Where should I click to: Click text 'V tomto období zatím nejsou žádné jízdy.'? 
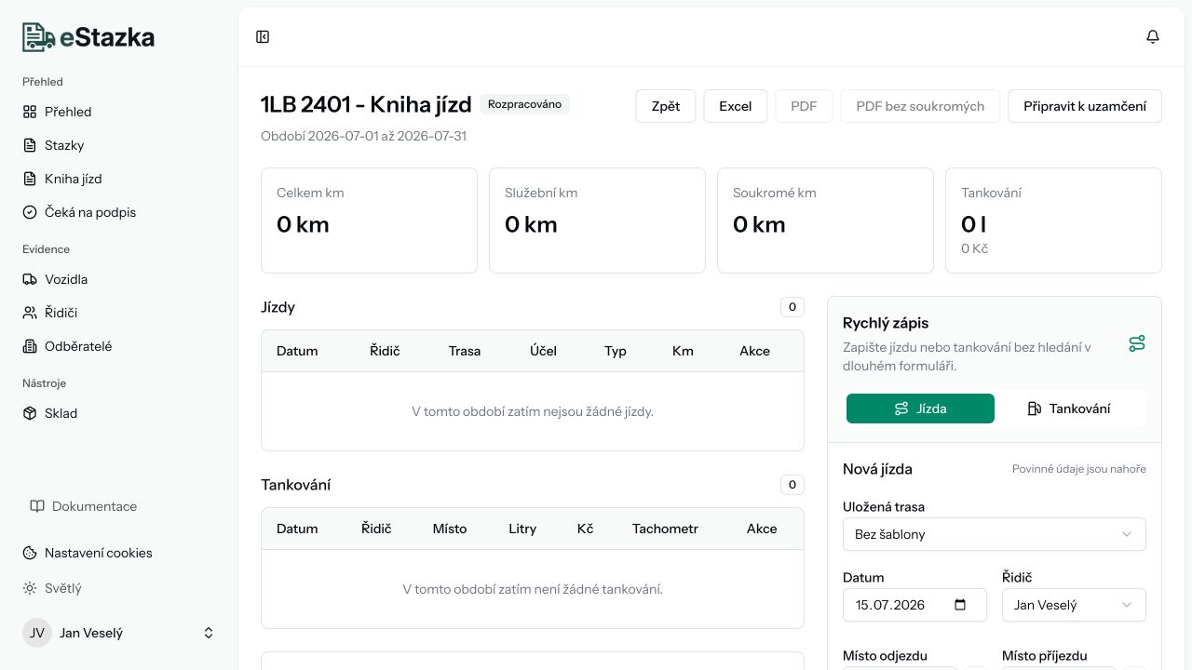533,411
